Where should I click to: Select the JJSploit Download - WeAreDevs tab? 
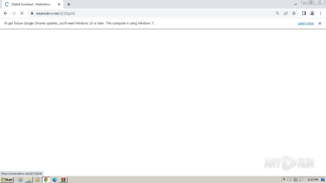click(x=32, y=4)
